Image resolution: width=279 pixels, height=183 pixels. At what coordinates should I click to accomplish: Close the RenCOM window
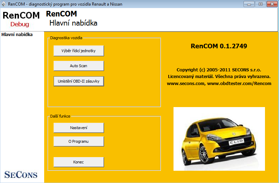(272, 4)
